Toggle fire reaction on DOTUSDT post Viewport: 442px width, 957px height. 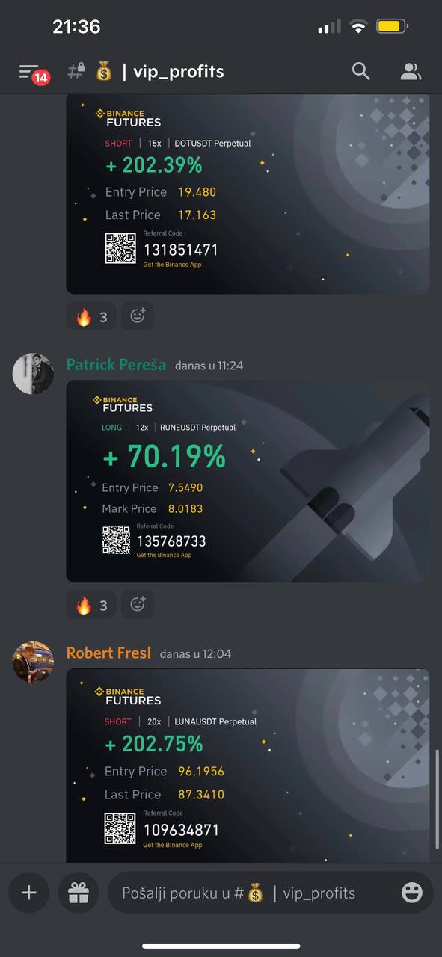pos(91,316)
